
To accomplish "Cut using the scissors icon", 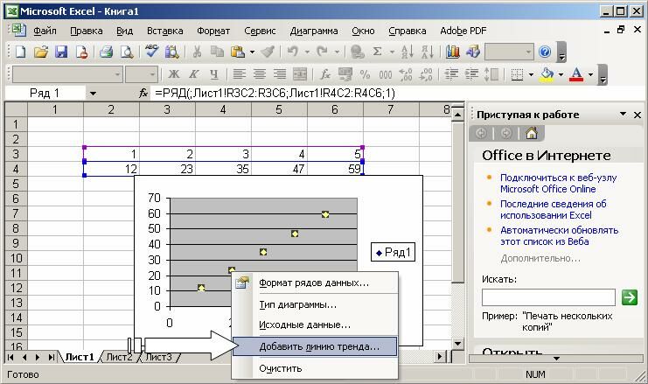I will click(x=197, y=52).
